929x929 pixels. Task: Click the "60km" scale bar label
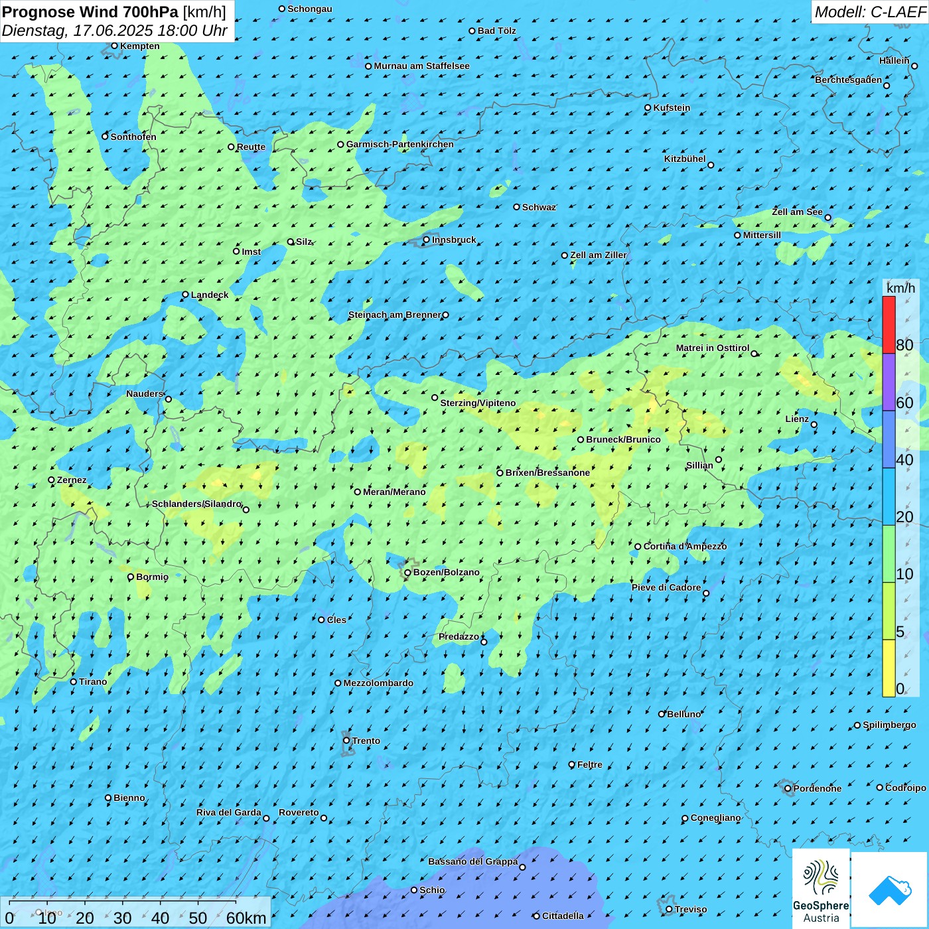(246, 918)
